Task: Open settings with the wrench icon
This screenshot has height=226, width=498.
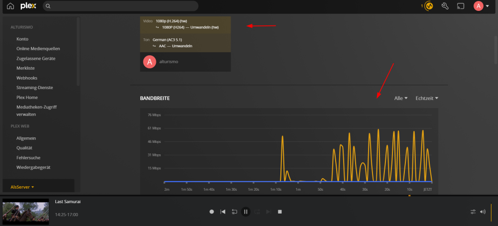Action: 445,6
